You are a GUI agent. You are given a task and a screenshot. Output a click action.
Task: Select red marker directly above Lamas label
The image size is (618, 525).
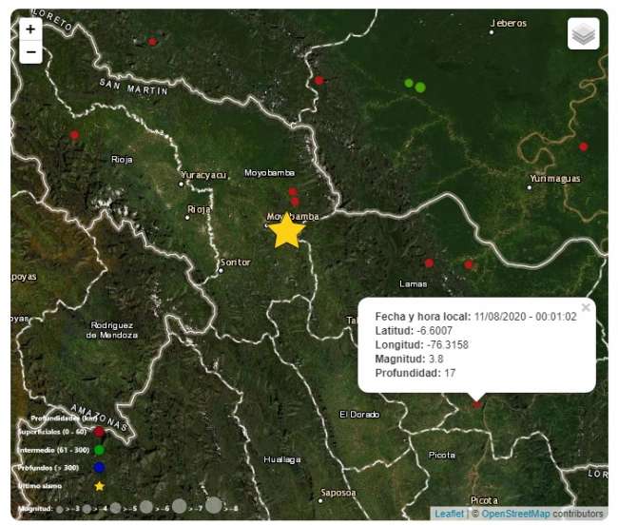tap(429, 262)
